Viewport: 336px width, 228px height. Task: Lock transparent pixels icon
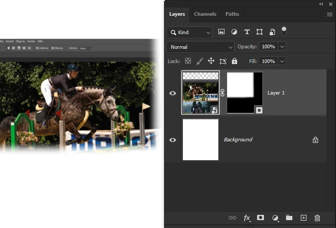(188, 61)
